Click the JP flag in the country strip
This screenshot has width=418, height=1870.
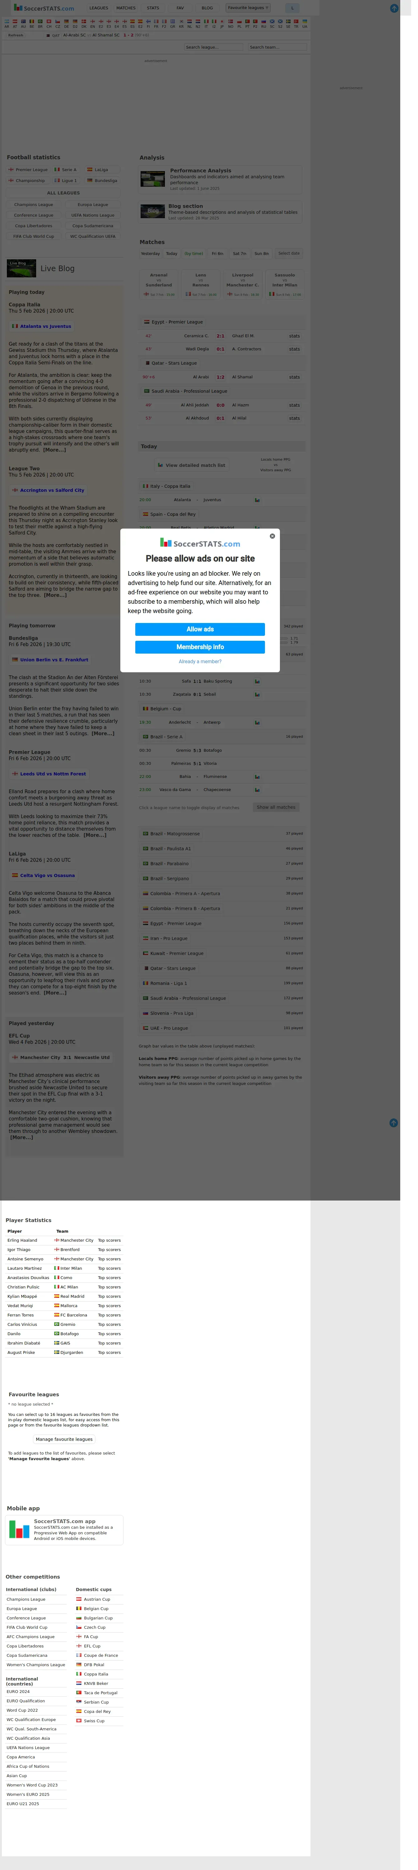click(x=222, y=22)
